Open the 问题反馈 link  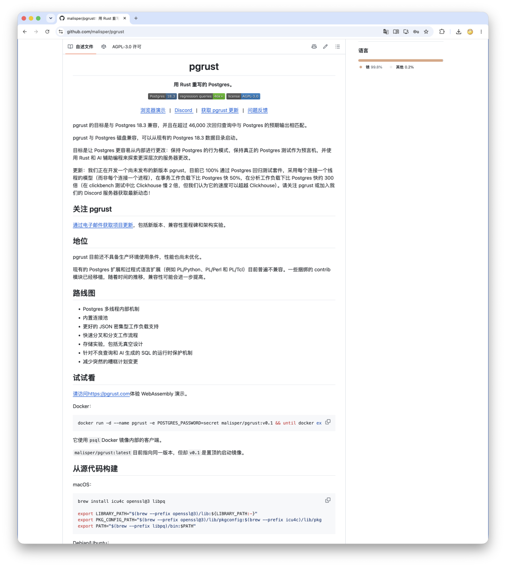[258, 111]
